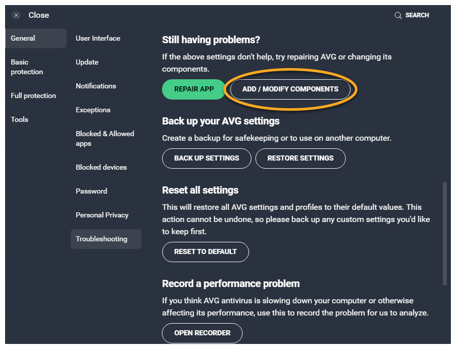
Task: Click the green Repair App button
Action: click(x=194, y=89)
